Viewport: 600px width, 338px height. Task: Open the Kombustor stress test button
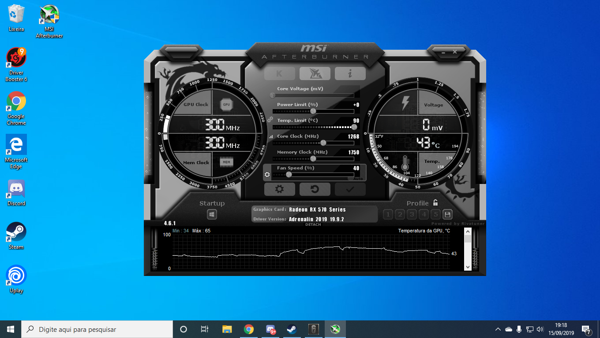tap(279, 73)
